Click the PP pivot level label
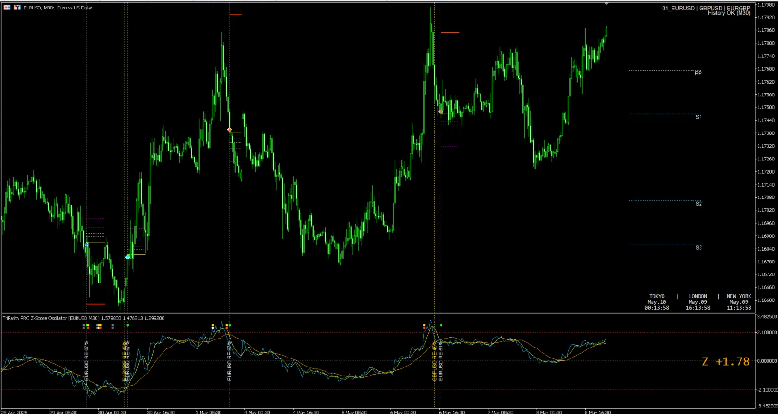Image resolution: width=778 pixels, height=414 pixels. [x=698, y=73]
